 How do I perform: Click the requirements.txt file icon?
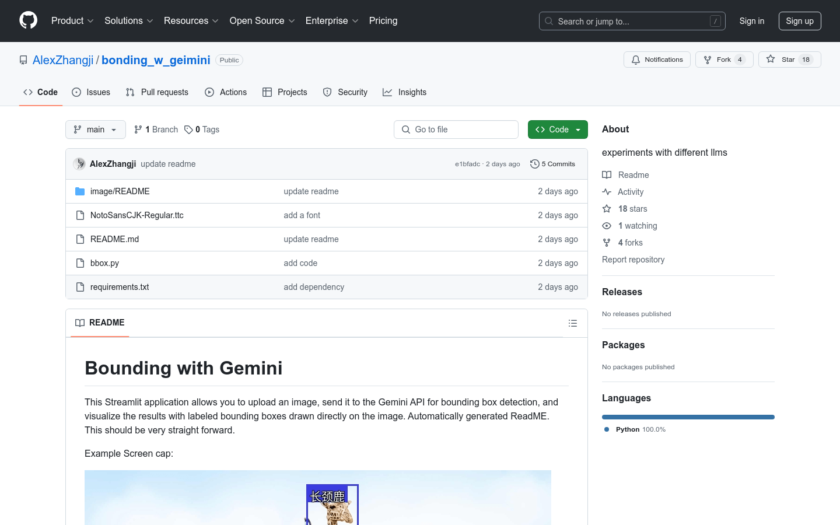(x=80, y=287)
